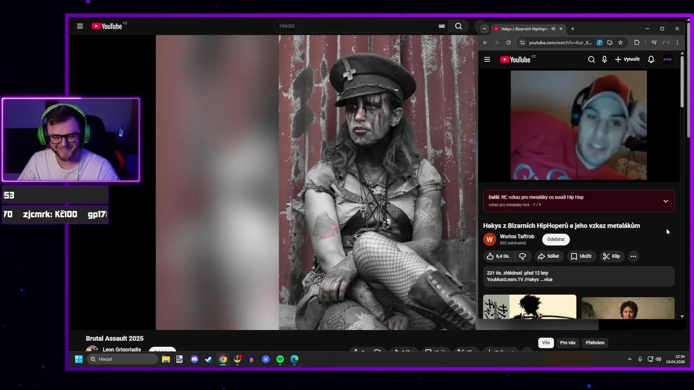Open the Worlos Taffrob channel avatar
This screenshot has height=390, width=694.
[x=490, y=239]
